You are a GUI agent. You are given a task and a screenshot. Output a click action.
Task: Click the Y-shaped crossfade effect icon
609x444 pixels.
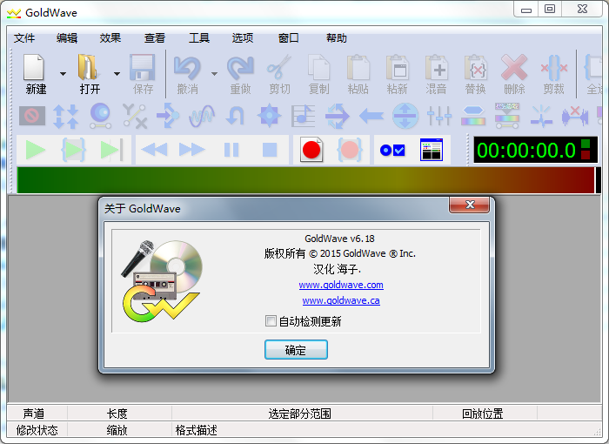tap(134, 116)
